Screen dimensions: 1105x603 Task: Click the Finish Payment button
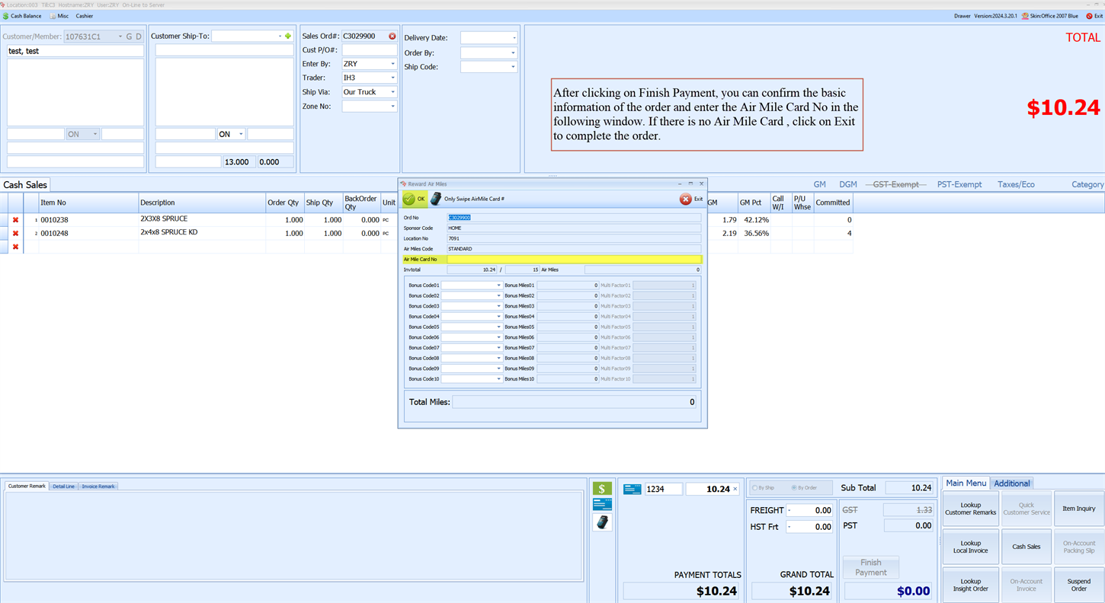870,567
